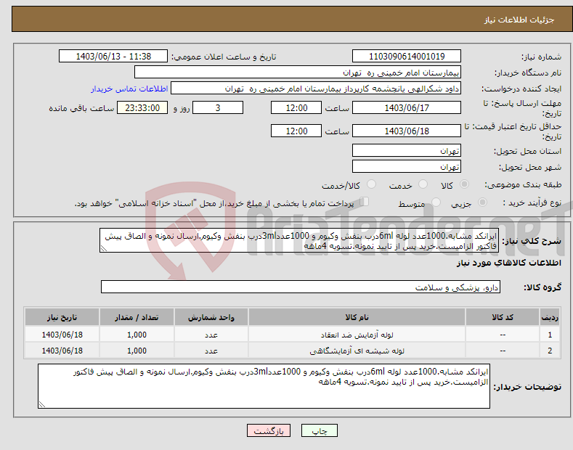Image resolution: width=573 pixels, height=450 pixels.
Task: Click the buyer organization name field
Action: point(298,73)
